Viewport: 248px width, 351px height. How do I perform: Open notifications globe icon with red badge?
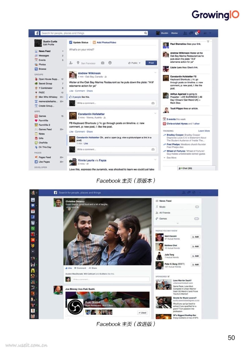[x=197, y=33]
